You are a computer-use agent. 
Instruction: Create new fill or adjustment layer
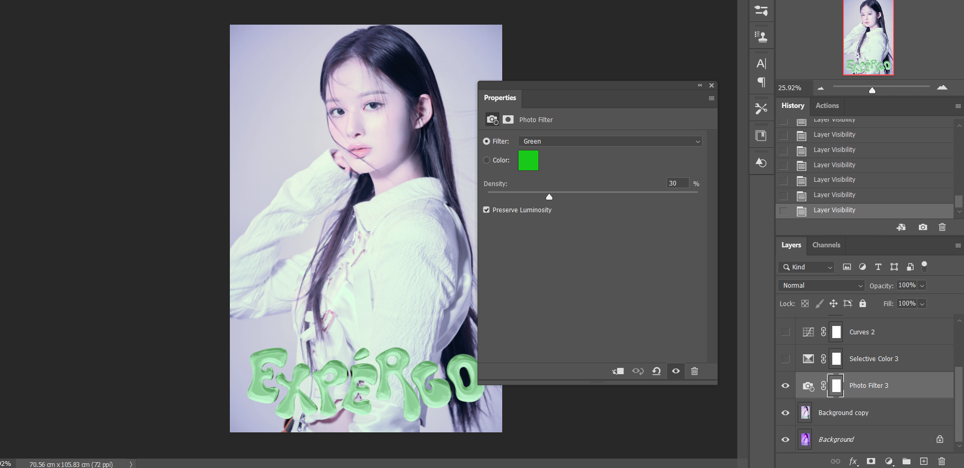coord(889,461)
